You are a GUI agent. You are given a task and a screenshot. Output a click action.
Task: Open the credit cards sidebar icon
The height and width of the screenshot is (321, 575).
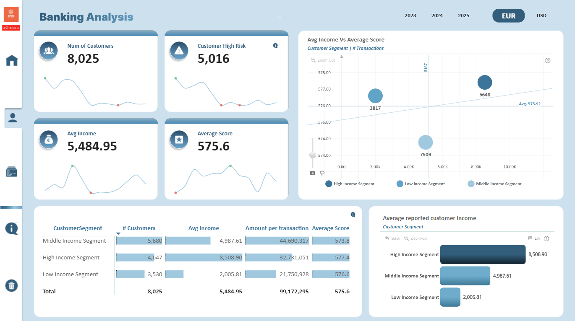(x=11, y=171)
